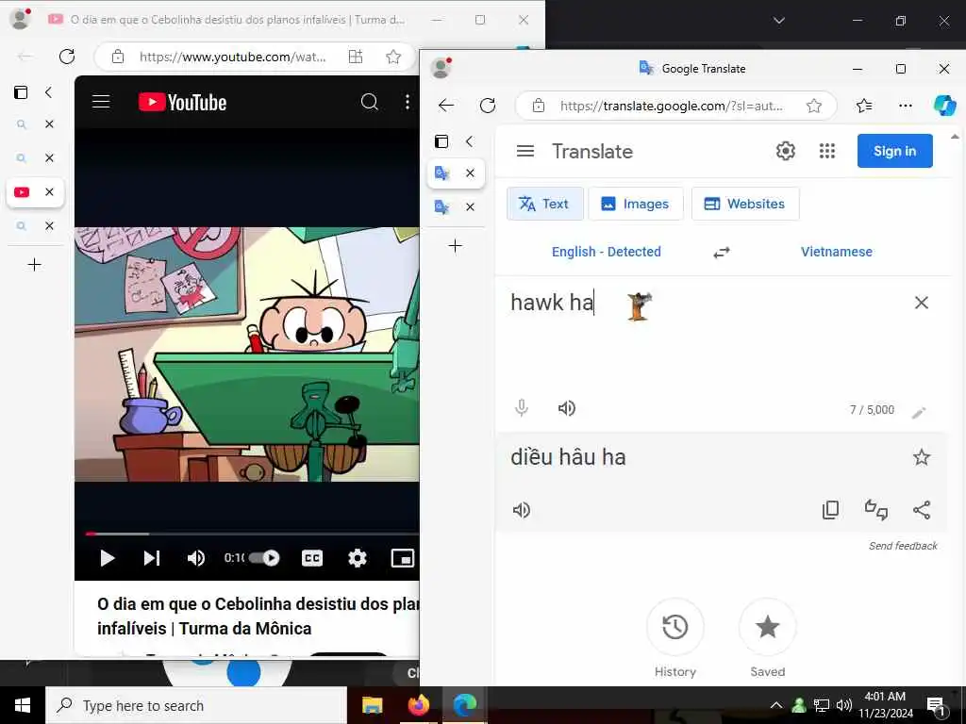
Task: Open Google Translate main menu
Action: (525, 151)
